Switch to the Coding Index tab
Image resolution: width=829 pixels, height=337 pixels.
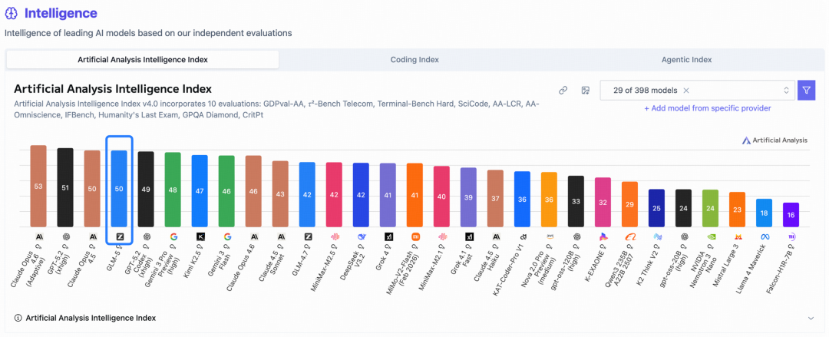pos(414,59)
